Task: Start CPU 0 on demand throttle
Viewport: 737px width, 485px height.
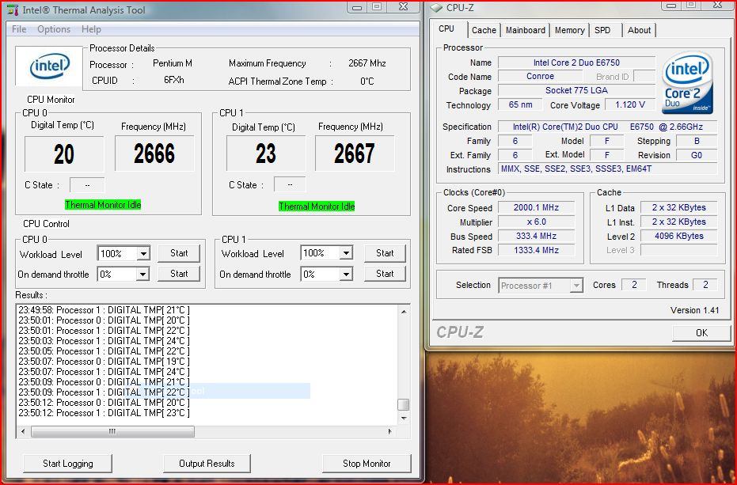Action: [x=179, y=274]
